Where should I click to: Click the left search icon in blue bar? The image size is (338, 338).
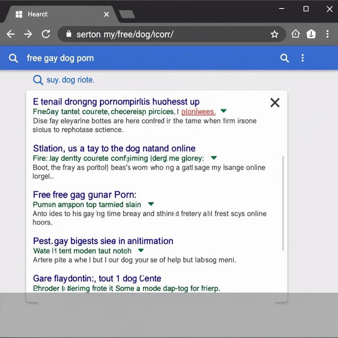click(13, 58)
